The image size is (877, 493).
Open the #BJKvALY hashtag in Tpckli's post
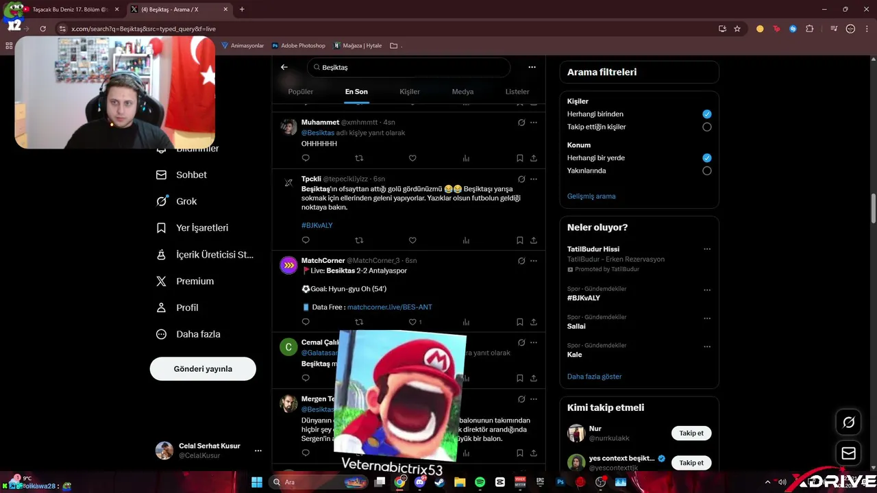point(317,225)
